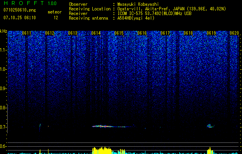Select the meteor count value 12
242x154 pixels.
pyautogui.click(x=56, y=18)
